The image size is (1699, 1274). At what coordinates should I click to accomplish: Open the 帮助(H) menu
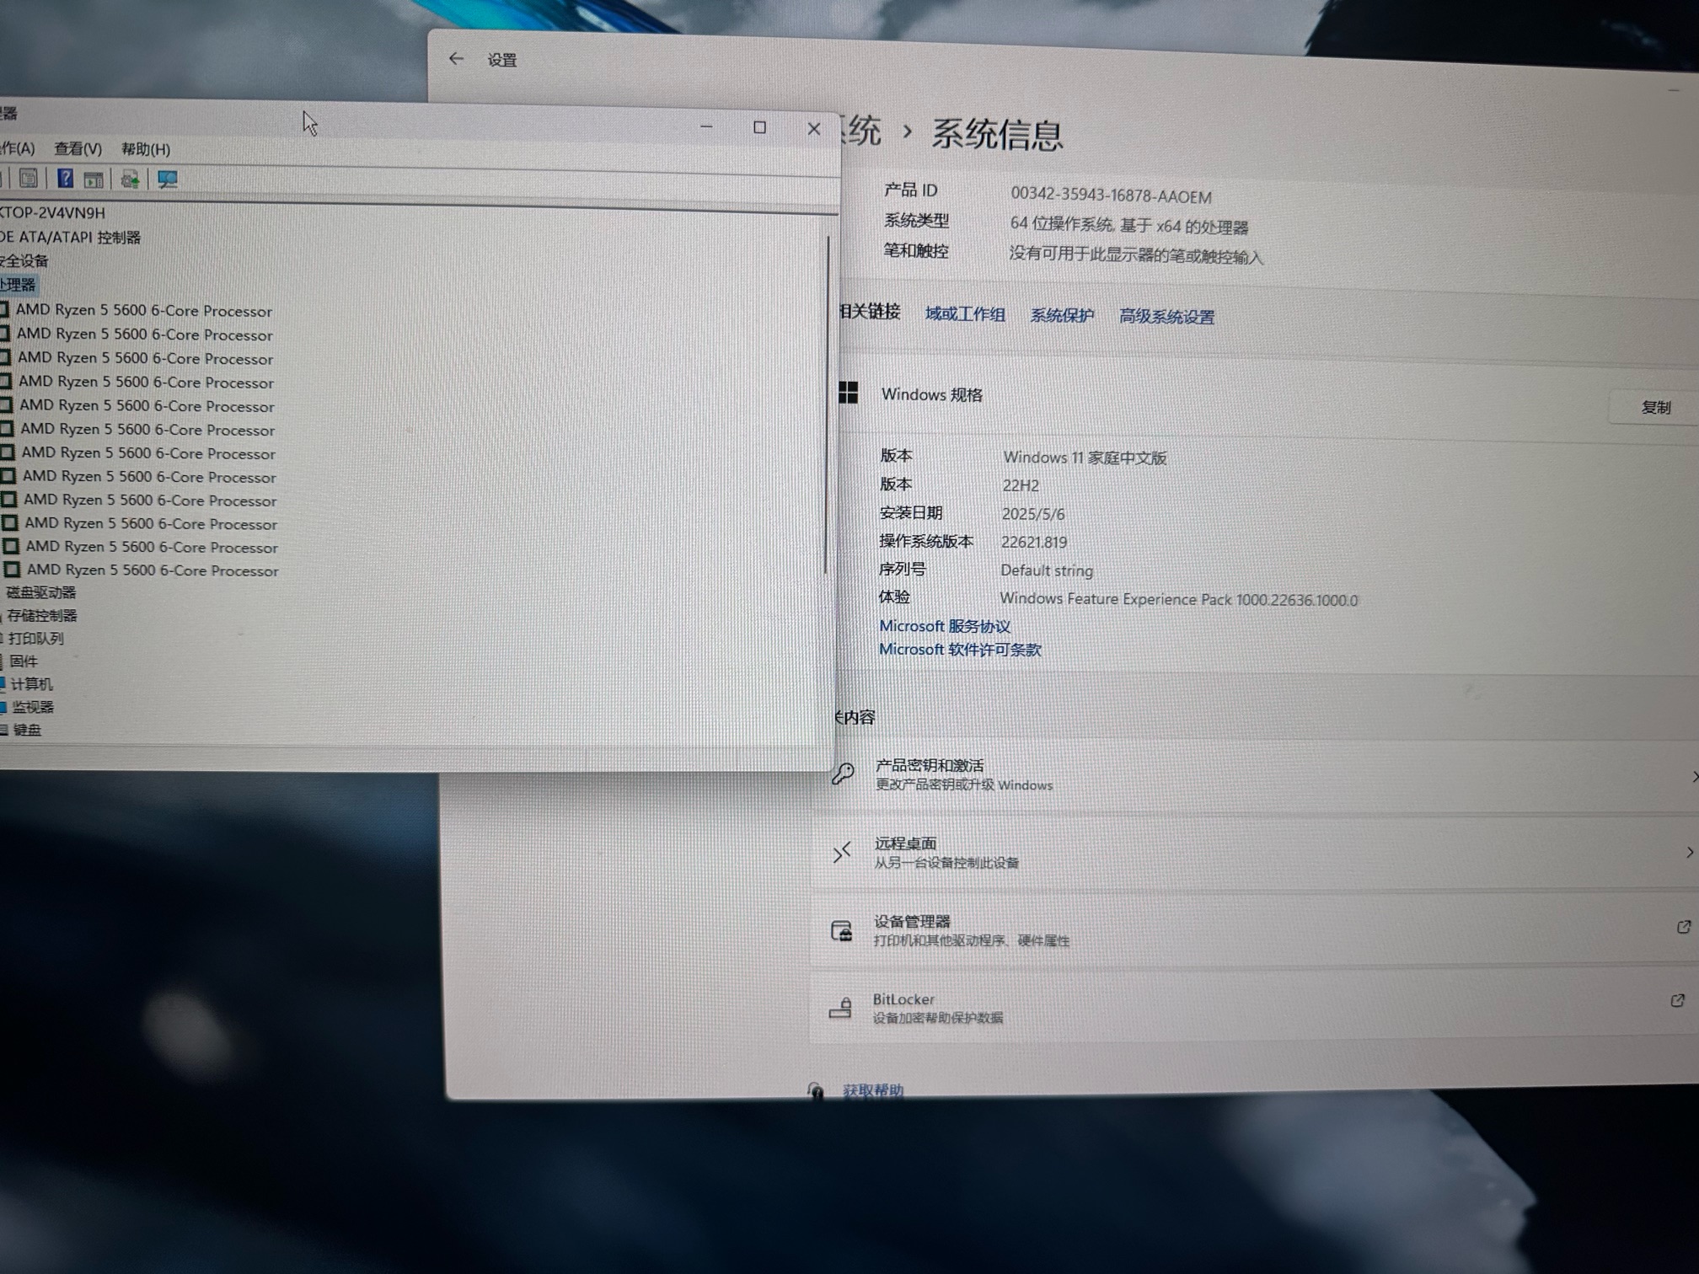coord(146,149)
